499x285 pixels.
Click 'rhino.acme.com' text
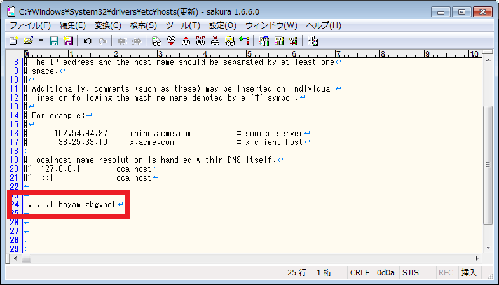(161, 133)
